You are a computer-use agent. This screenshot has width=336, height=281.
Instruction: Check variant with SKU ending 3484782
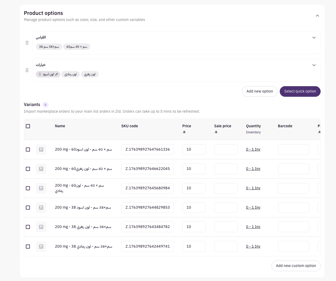point(28,227)
